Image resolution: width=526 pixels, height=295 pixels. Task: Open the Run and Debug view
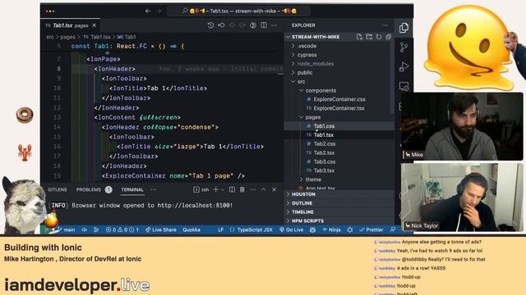(404, 67)
